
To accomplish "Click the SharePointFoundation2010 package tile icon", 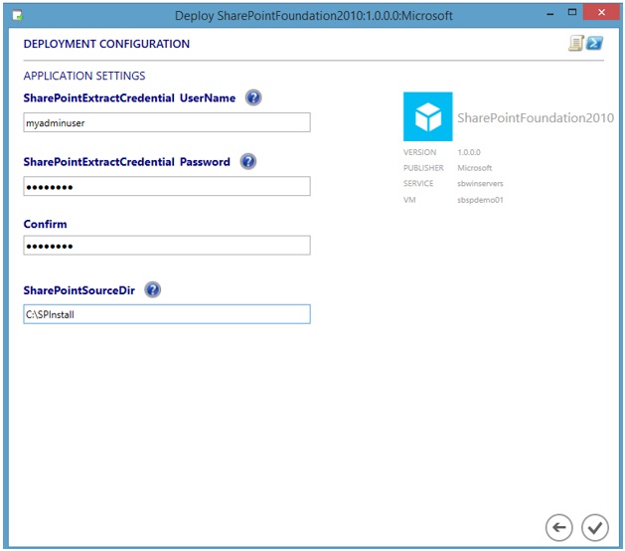I will [x=427, y=116].
